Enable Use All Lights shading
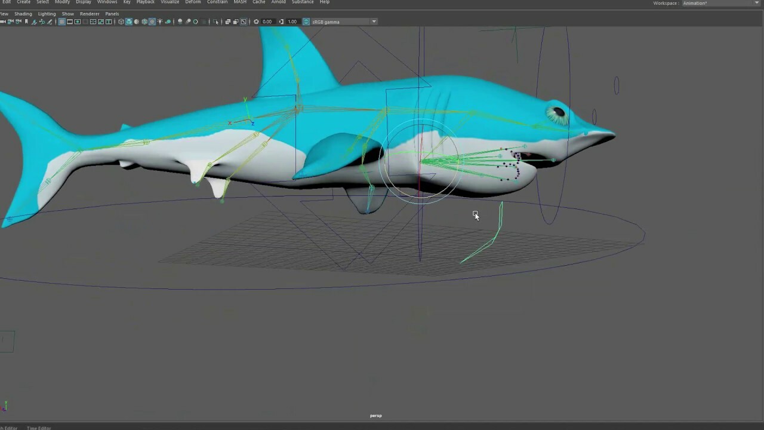 click(160, 21)
